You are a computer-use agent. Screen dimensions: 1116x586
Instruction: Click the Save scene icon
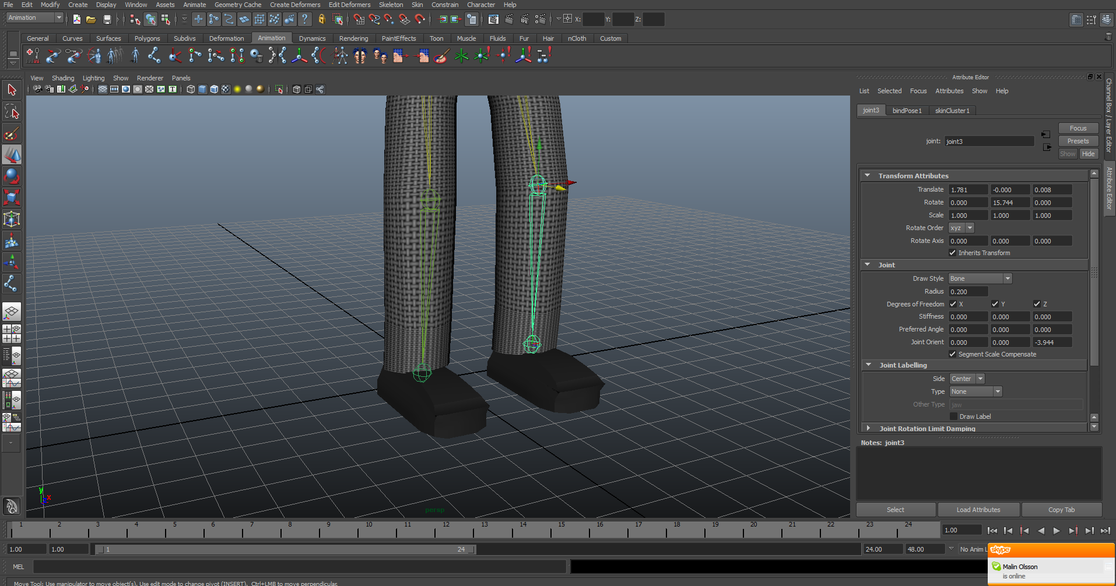tap(107, 20)
